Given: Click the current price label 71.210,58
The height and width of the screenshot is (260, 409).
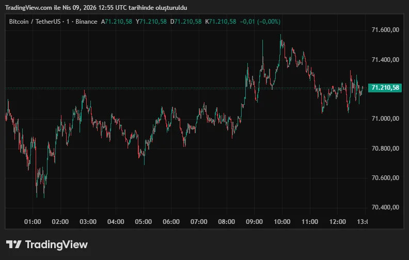Looking at the screenshot, I should (386, 88).
